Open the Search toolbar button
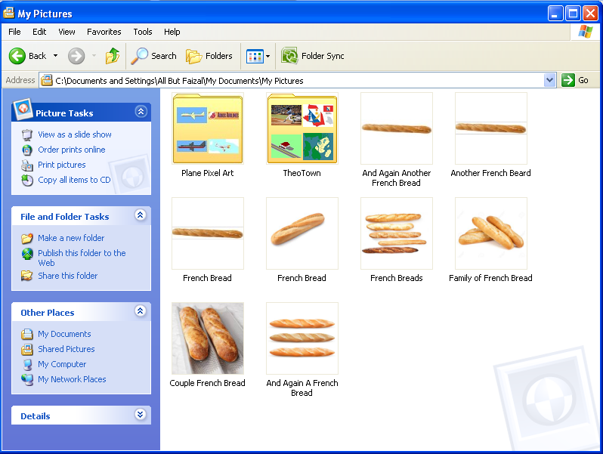This screenshot has height=454, width=603. [153, 56]
